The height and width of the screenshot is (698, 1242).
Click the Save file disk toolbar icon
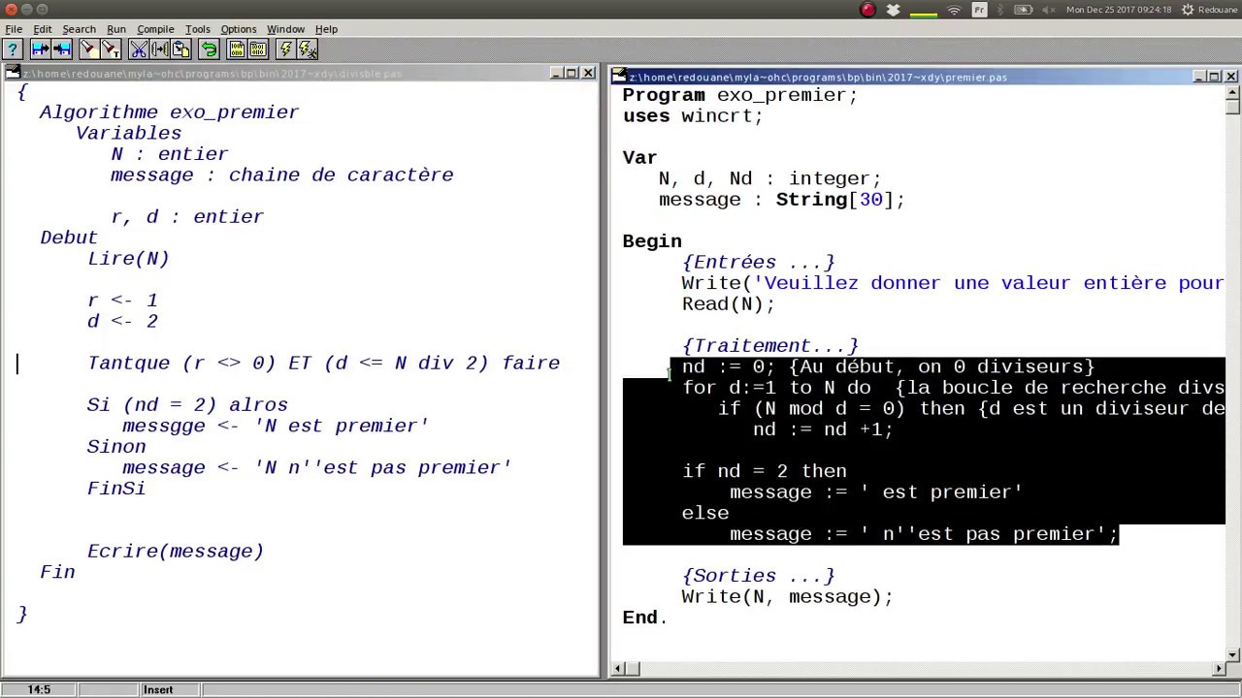pyautogui.click(x=62, y=49)
